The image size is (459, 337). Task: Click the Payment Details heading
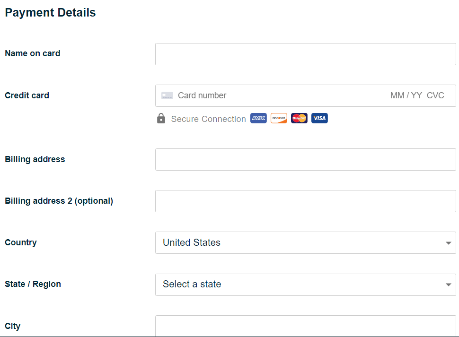tap(50, 13)
